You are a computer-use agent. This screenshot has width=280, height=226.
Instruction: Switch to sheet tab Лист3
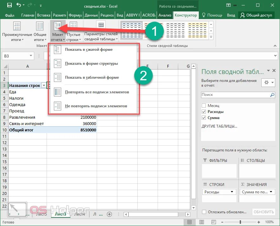(61, 214)
